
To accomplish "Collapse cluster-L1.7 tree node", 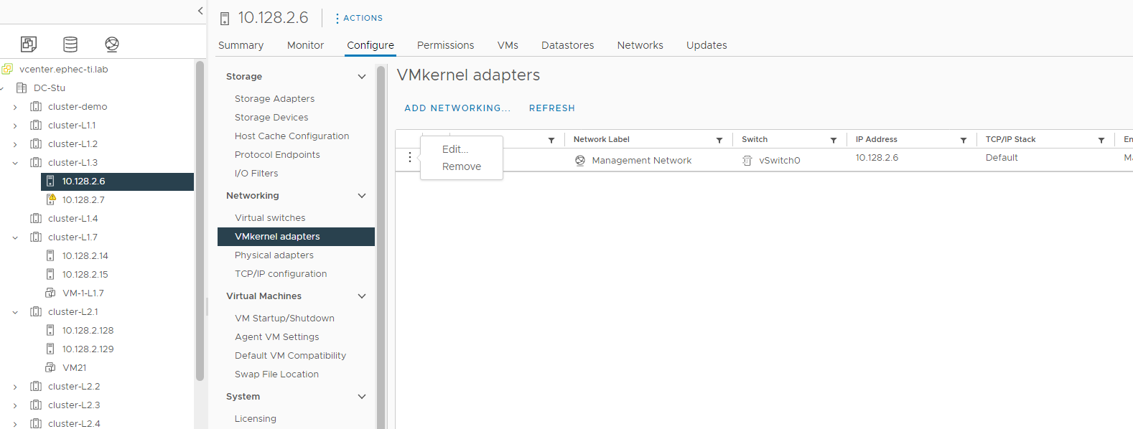I will click(15, 237).
